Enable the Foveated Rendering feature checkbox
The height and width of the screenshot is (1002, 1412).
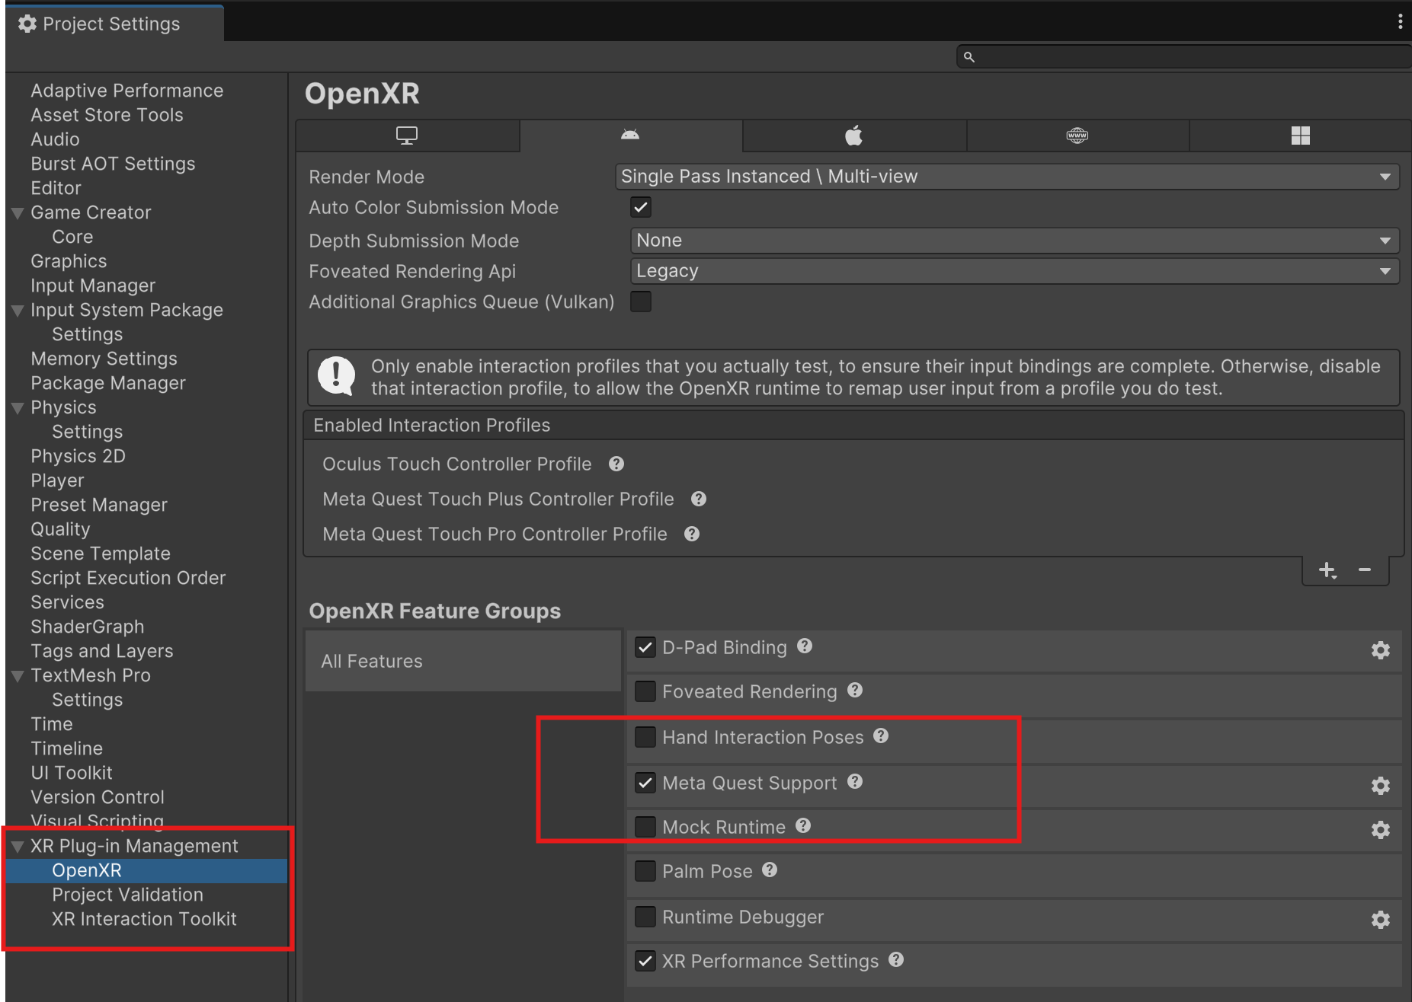pyautogui.click(x=645, y=691)
